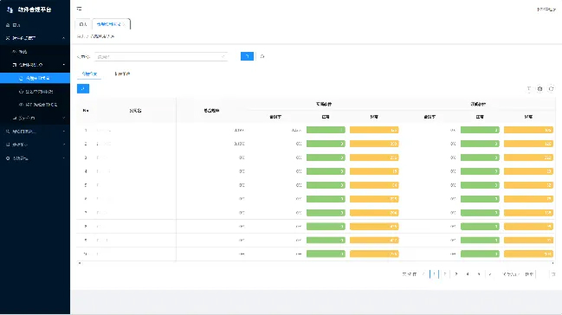Click the user account text in the top-right corner
Screen dimensions: 562x315
click(x=546, y=10)
